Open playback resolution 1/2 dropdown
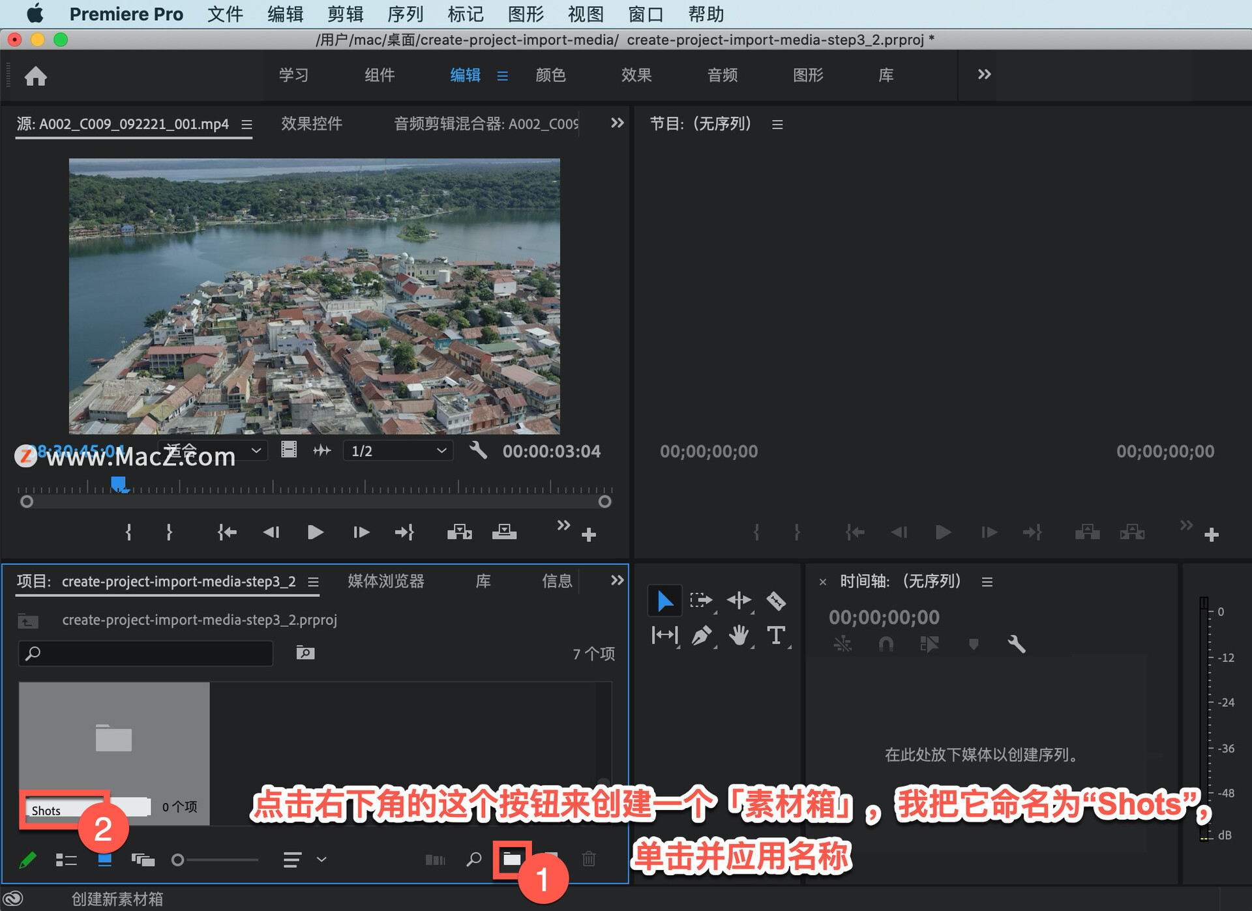Viewport: 1252px width, 911px height. 398,450
